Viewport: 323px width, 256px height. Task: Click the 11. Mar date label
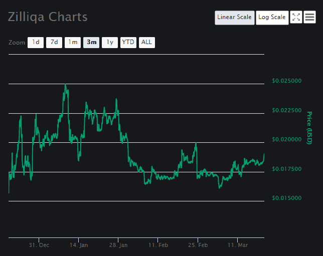(x=238, y=245)
